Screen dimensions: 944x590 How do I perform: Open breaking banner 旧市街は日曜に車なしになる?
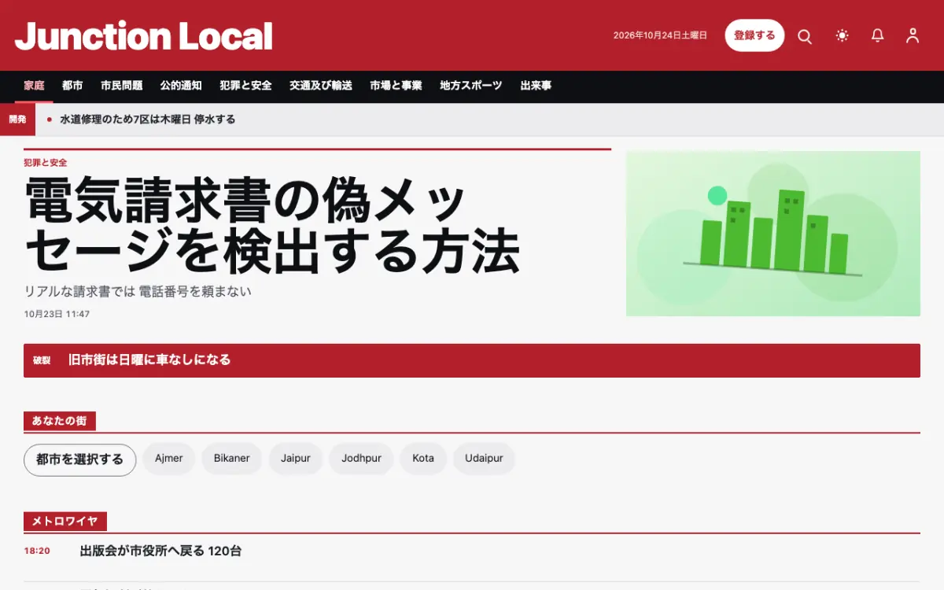coord(472,360)
